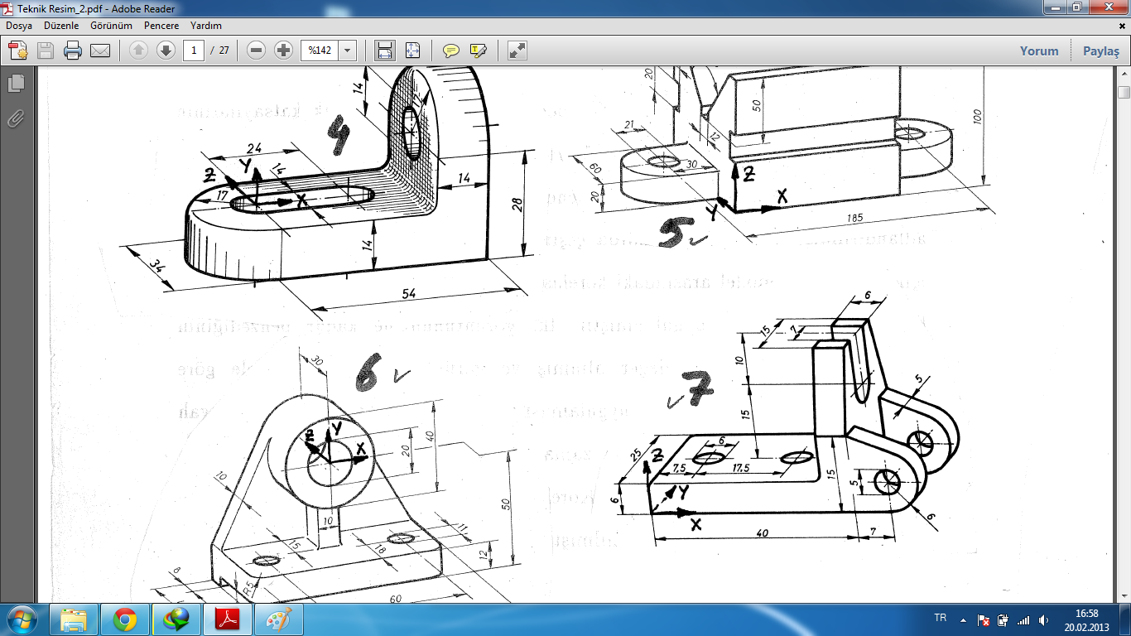The width and height of the screenshot is (1131, 636).
Task: Go to next page down arrow
Action: click(166, 51)
